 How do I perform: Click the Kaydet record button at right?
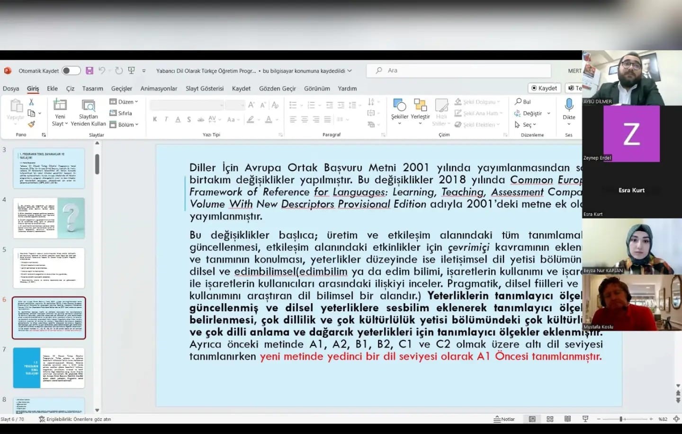[544, 88]
